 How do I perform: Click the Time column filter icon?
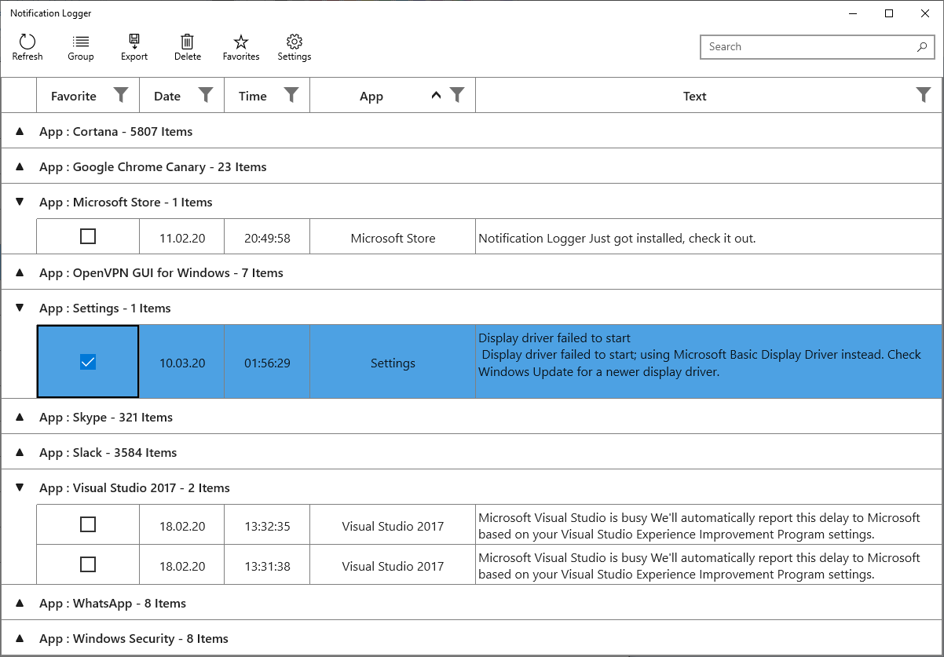[x=291, y=95]
